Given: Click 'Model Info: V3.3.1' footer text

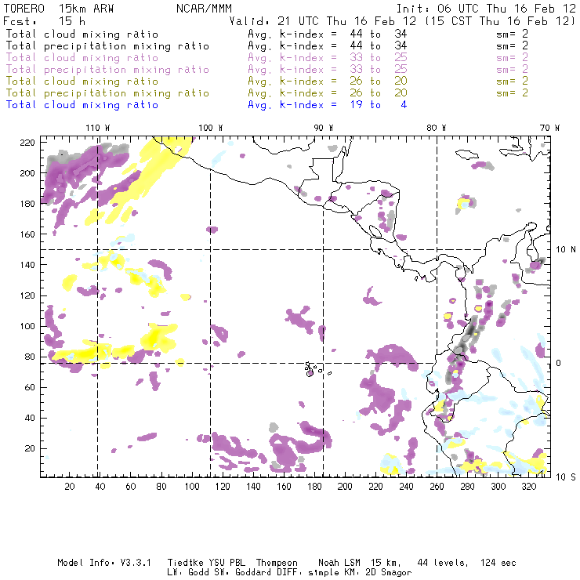Looking at the screenshot, I should [104, 563].
